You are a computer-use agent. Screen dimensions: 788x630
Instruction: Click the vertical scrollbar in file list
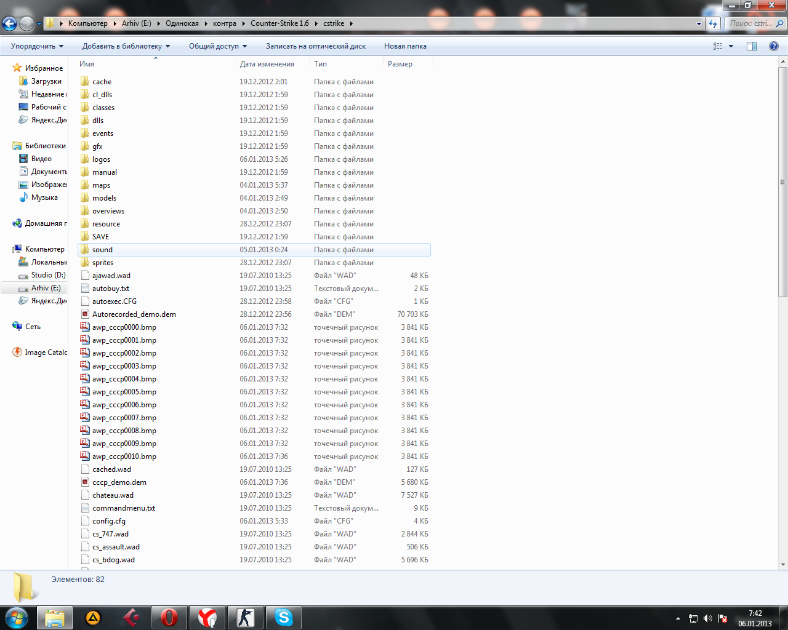[x=782, y=182]
